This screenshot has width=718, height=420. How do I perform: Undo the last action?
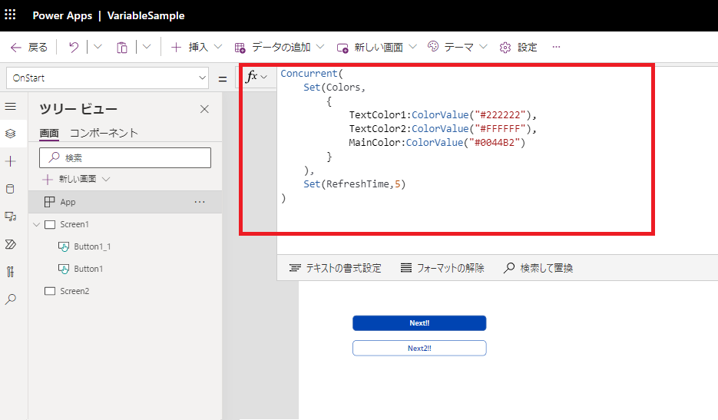click(74, 47)
